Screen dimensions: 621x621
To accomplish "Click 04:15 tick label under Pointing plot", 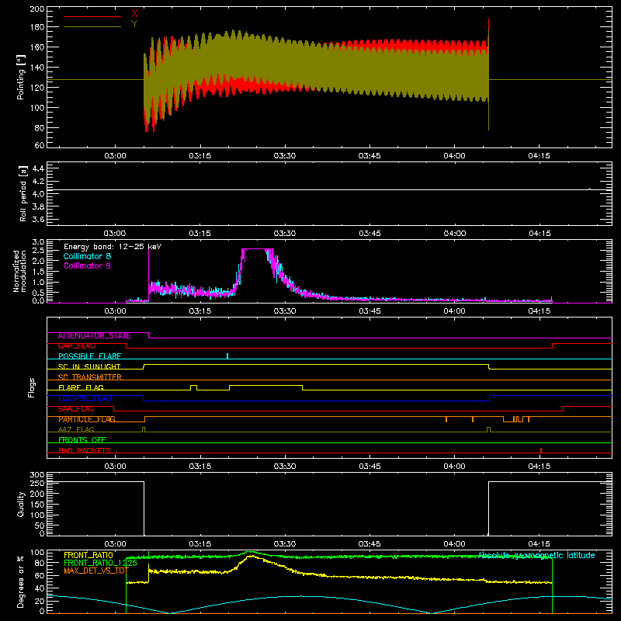I will tap(539, 156).
